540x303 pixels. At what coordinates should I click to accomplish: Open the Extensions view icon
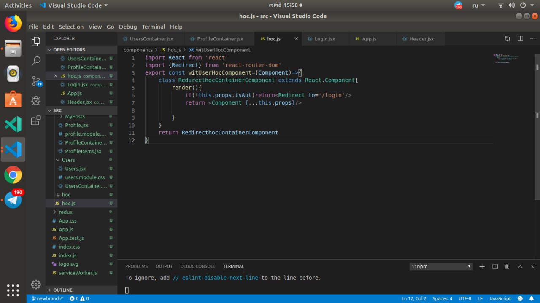coord(36,121)
